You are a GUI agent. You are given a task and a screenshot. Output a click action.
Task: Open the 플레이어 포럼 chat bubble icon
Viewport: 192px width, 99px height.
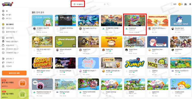3,32
